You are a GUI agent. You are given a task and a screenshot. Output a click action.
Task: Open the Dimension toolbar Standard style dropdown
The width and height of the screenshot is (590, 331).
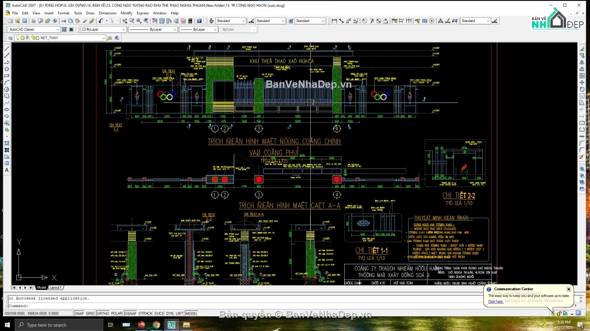(x=475, y=21)
